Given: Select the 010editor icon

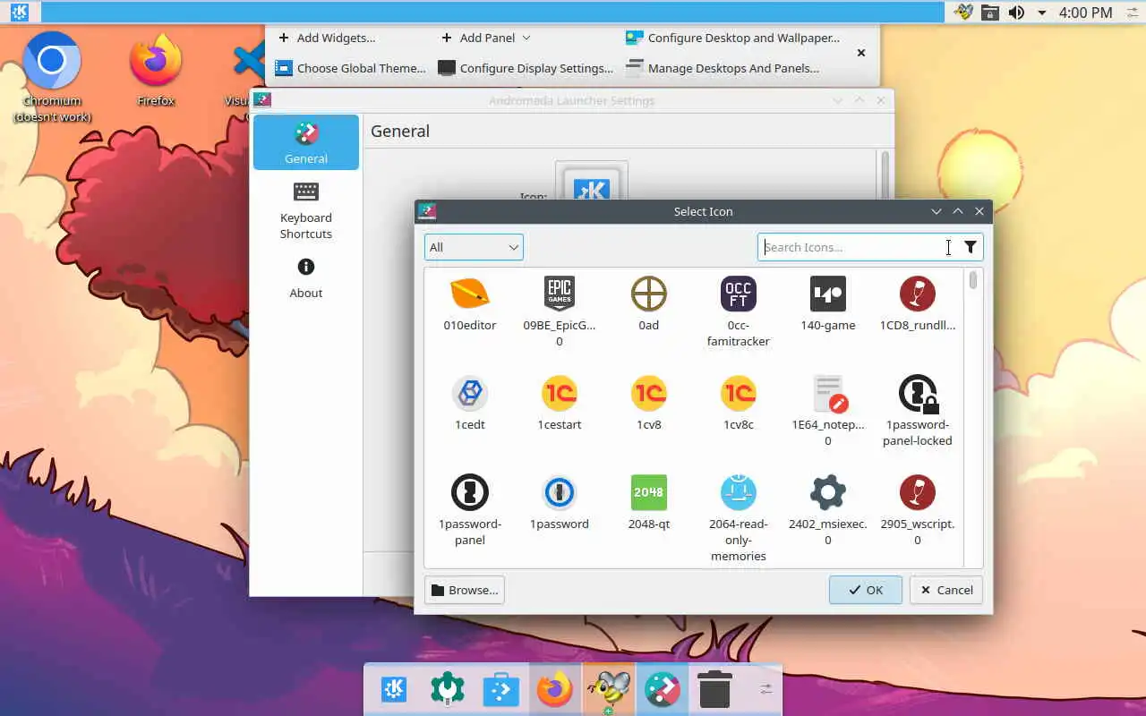Looking at the screenshot, I should (x=470, y=304).
